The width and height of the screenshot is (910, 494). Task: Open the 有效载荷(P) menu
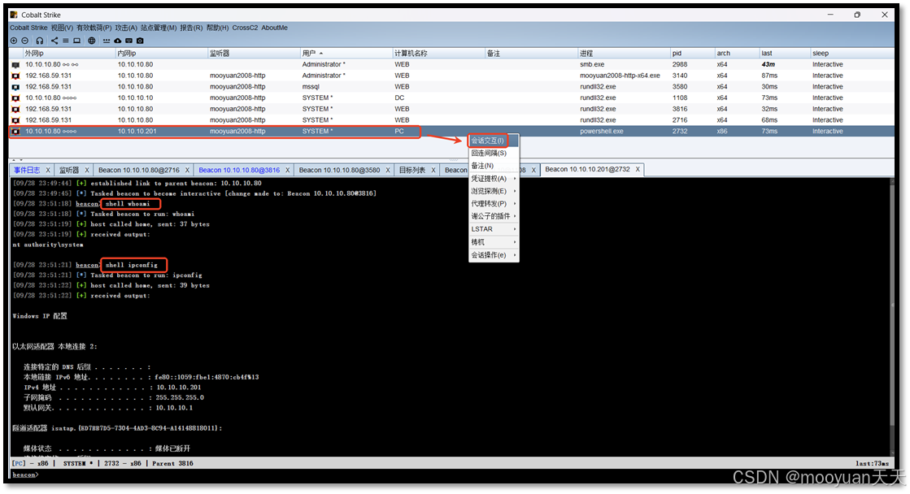(94, 28)
